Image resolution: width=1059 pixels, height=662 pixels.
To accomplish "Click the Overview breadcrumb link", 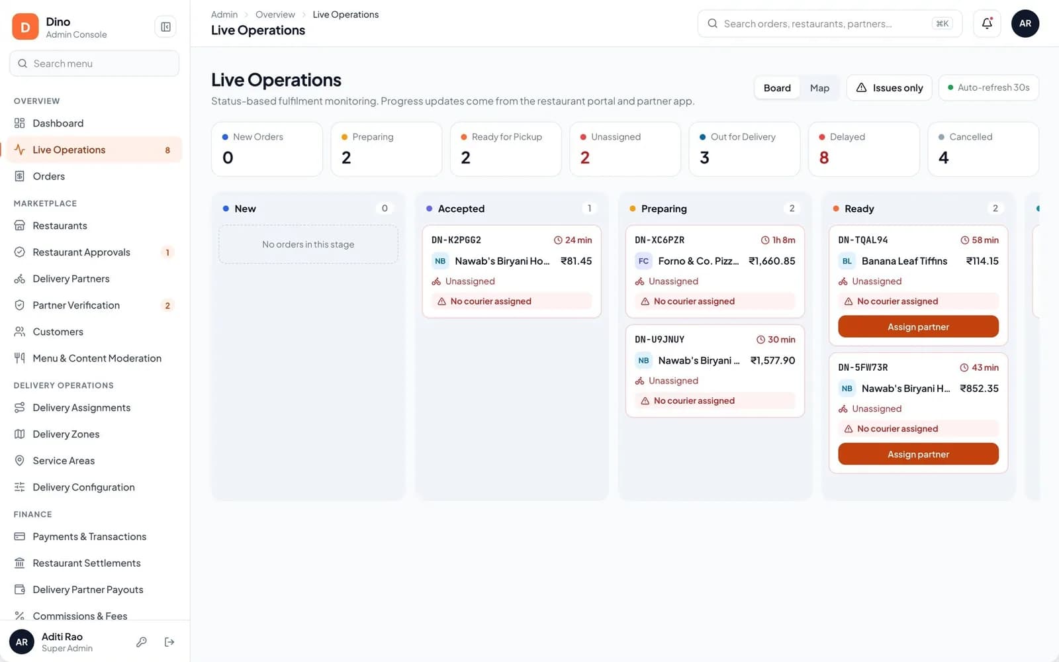I will click(x=275, y=15).
